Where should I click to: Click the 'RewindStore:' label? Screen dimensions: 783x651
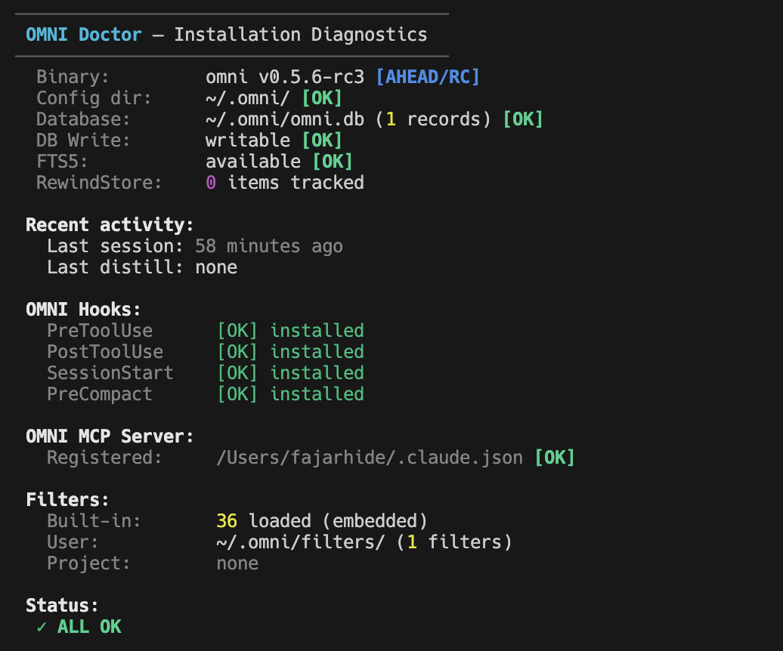tap(99, 183)
